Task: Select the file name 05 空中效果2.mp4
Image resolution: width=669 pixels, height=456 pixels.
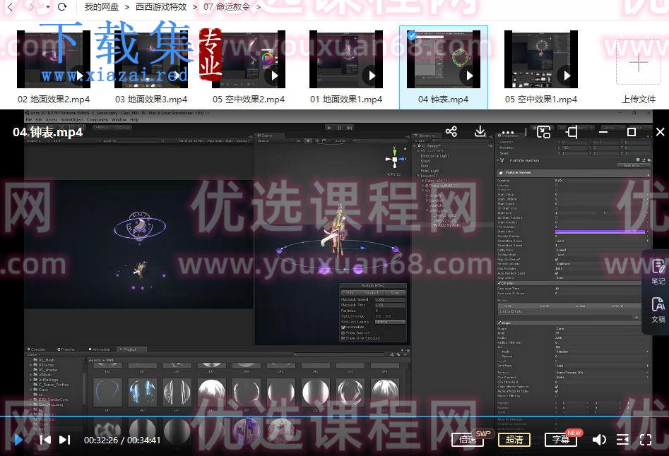Action: point(249,100)
